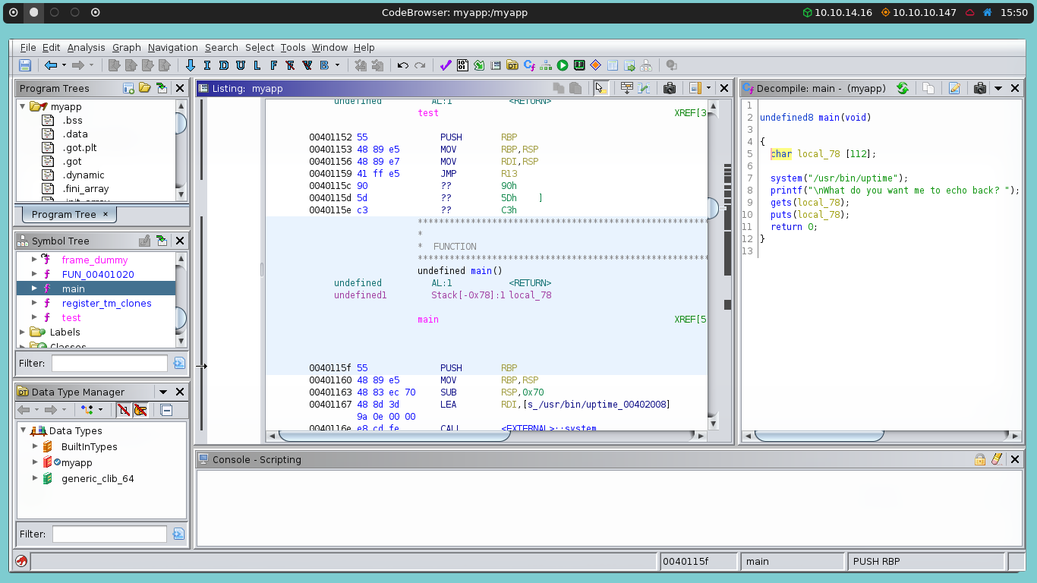Click the Undo arrow in toolbar
Screen dimensions: 1037x583
(403, 65)
